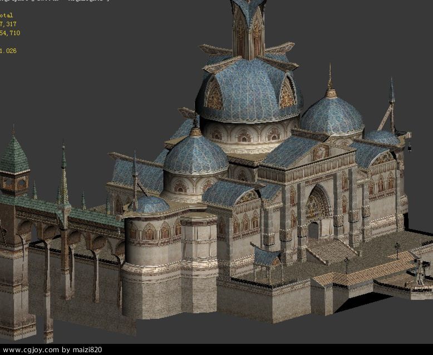Screen dimensions: 433x355
Task: Select the front-left medium blue dome
Action: pyautogui.click(x=195, y=154)
